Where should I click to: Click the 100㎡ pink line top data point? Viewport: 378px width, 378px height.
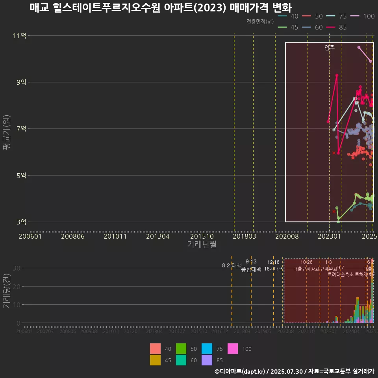pos(359,47)
